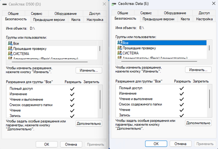Viewport: 218px width, 149px height.
Task: Switch to Предыдущие версии tab in E: window
Action: 158,19
